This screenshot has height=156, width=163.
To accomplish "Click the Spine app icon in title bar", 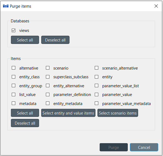I will point(6,6).
